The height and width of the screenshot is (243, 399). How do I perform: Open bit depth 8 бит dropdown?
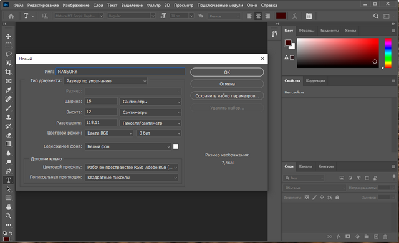(x=159, y=133)
